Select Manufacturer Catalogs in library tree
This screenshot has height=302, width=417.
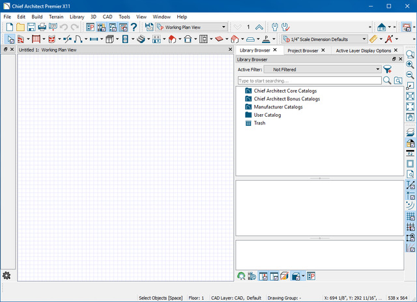pos(278,107)
